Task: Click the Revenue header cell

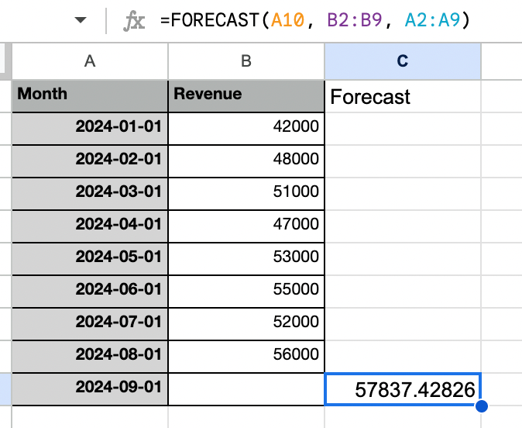Action: click(x=246, y=95)
